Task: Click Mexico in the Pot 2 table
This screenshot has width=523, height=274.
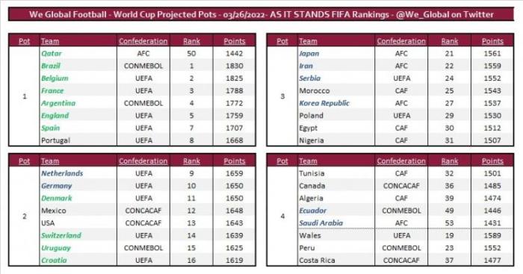Action: click(x=54, y=211)
